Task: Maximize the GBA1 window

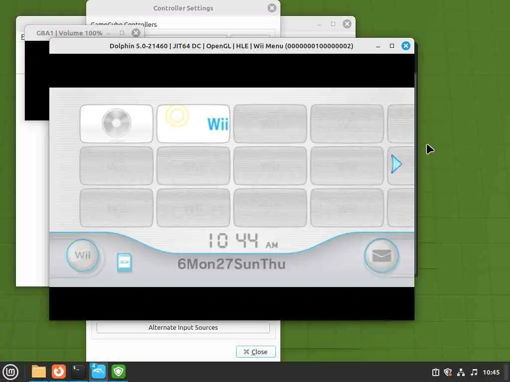Action: 122,33
